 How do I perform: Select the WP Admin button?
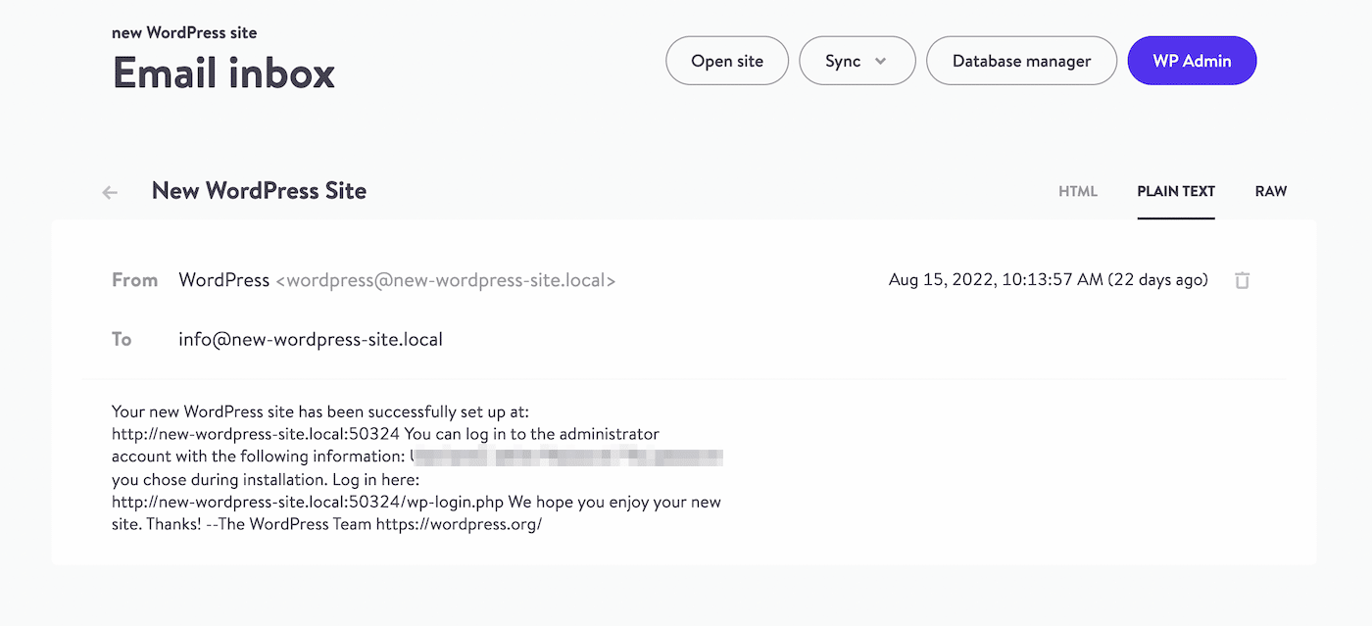(x=1192, y=60)
